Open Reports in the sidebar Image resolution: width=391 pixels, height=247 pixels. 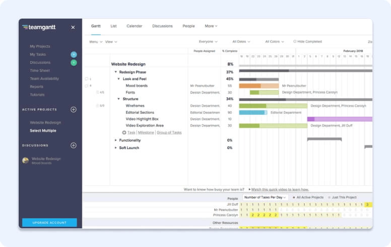coord(36,87)
